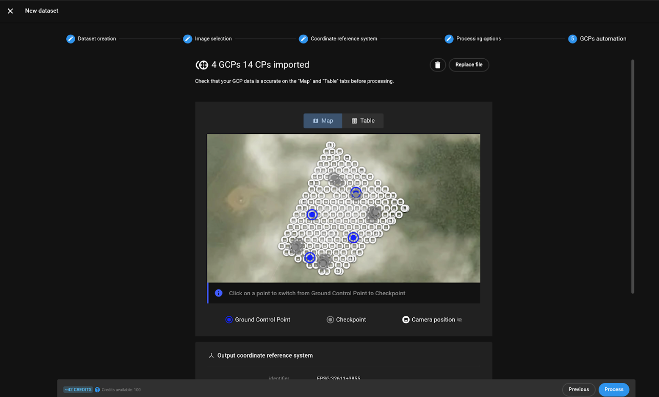This screenshot has width=659, height=397.
Task: Switch to the Map tab
Action: click(x=323, y=121)
